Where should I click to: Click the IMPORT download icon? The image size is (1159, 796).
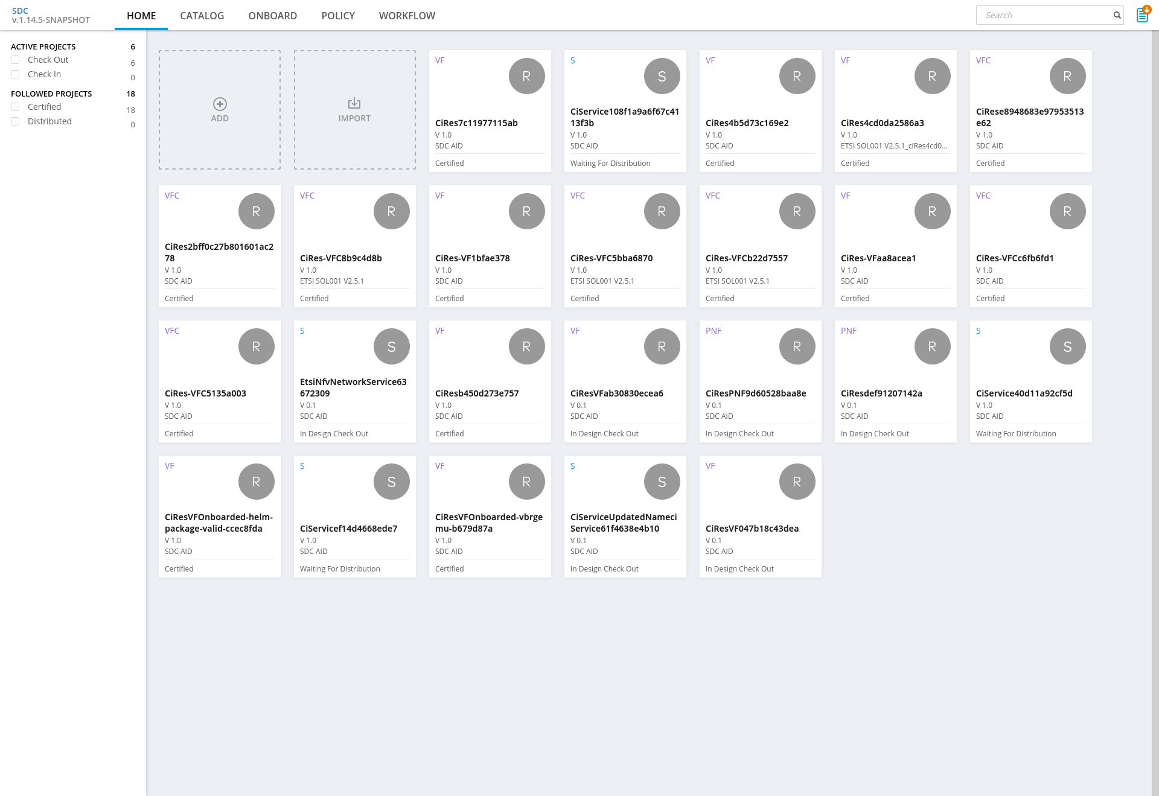(x=354, y=103)
